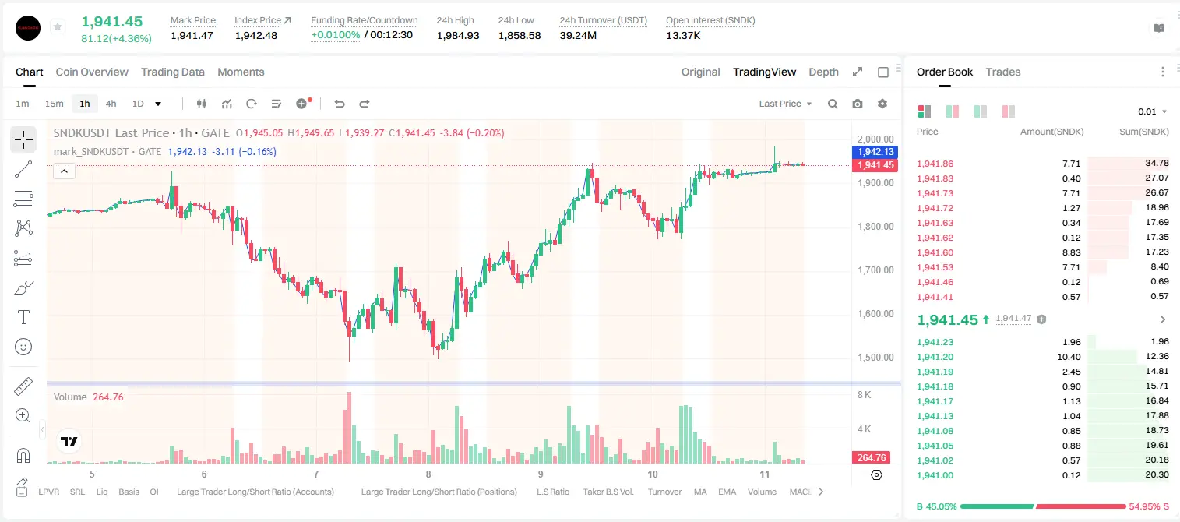
Task: Toggle the favorite star for SNDKUSDT
Action: (x=58, y=27)
